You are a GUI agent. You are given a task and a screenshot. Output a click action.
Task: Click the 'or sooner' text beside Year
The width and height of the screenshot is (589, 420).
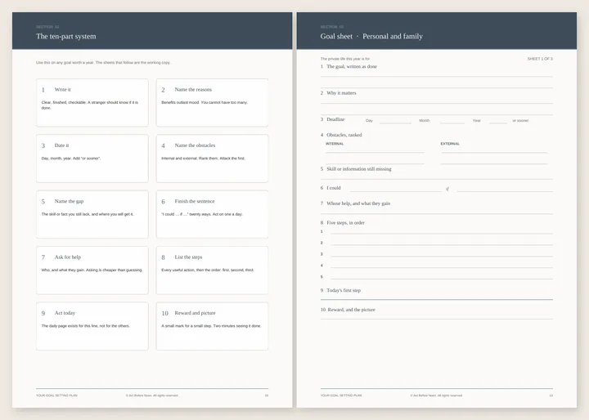pos(520,121)
